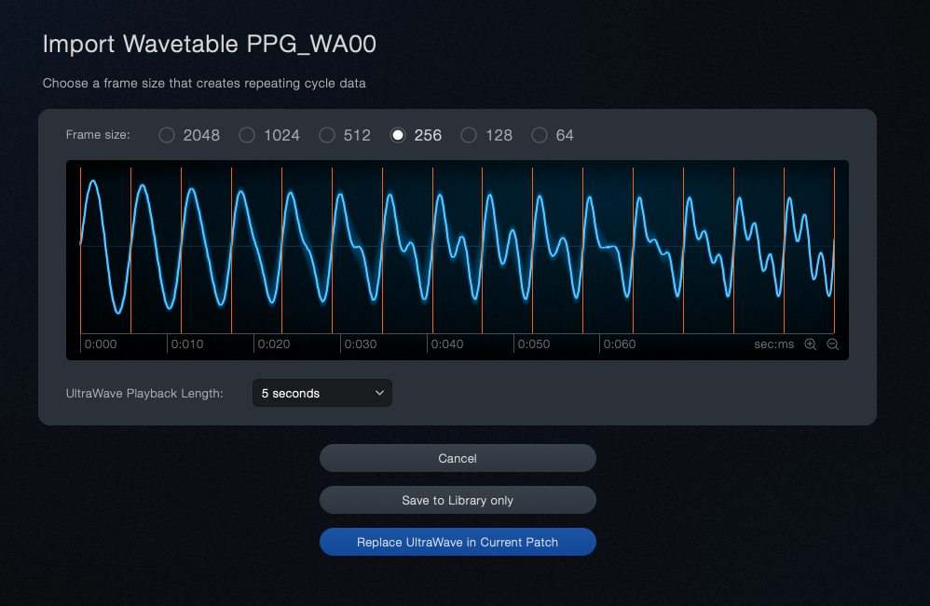Click the 0:000 timestamp label
Image resolution: width=930 pixels, height=606 pixels.
click(100, 343)
